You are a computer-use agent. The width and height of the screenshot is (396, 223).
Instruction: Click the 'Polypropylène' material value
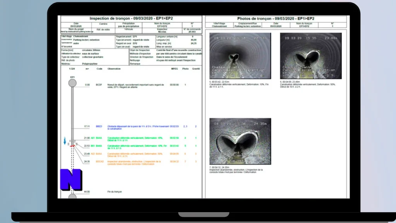(x=90, y=64)
